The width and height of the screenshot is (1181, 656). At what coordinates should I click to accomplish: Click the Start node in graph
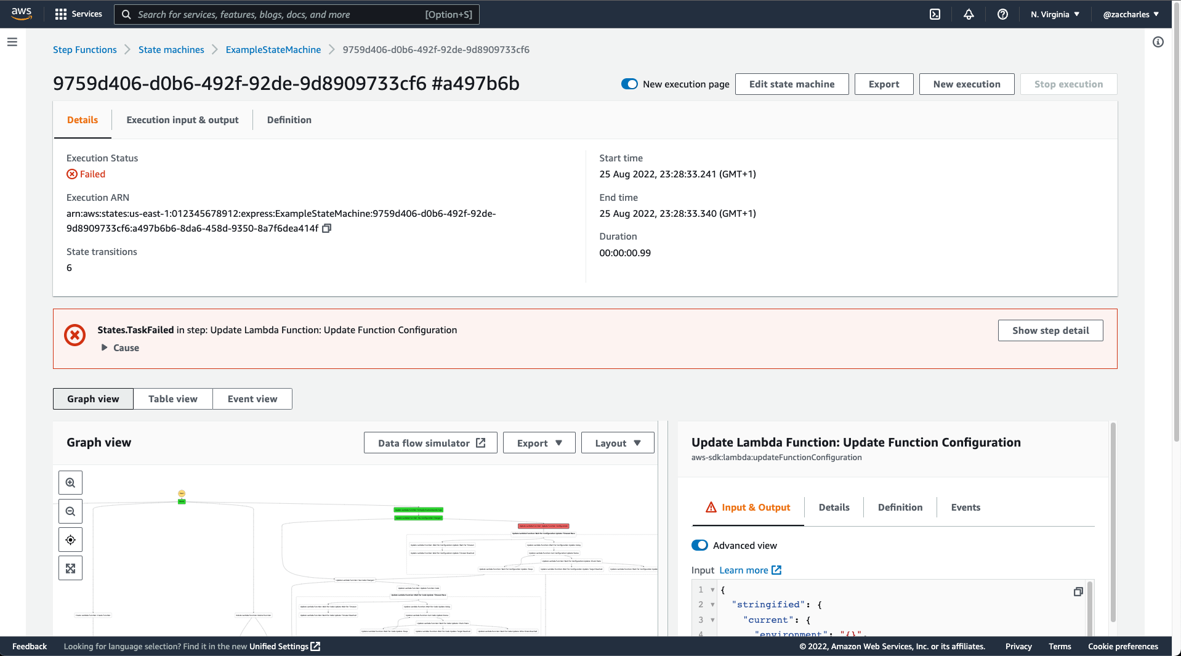[x=182, y=493]
